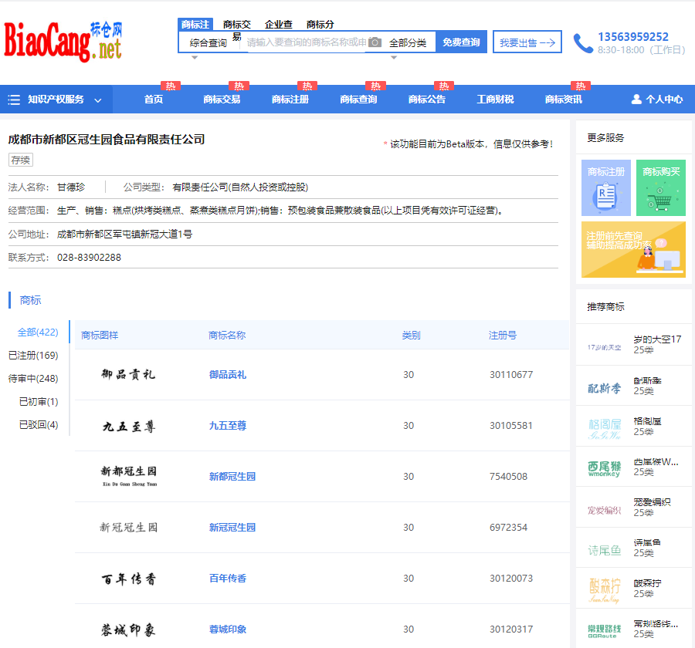The width and height of the screenshot is (695, 648).
Task: Filter trademarks by 已注册(169)
Action: point(33,355)
